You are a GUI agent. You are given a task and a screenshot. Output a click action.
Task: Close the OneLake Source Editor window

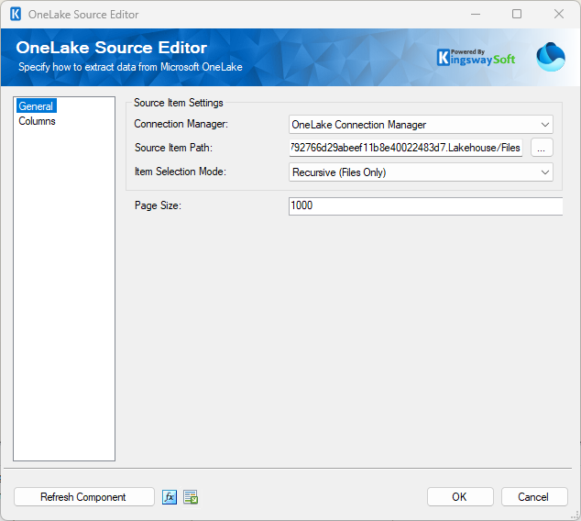(559, 14)
